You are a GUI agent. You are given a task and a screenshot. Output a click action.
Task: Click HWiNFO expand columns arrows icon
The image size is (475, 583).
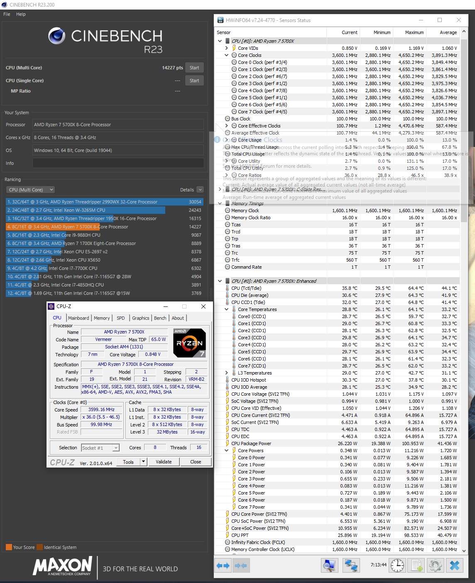pos(223,566)
